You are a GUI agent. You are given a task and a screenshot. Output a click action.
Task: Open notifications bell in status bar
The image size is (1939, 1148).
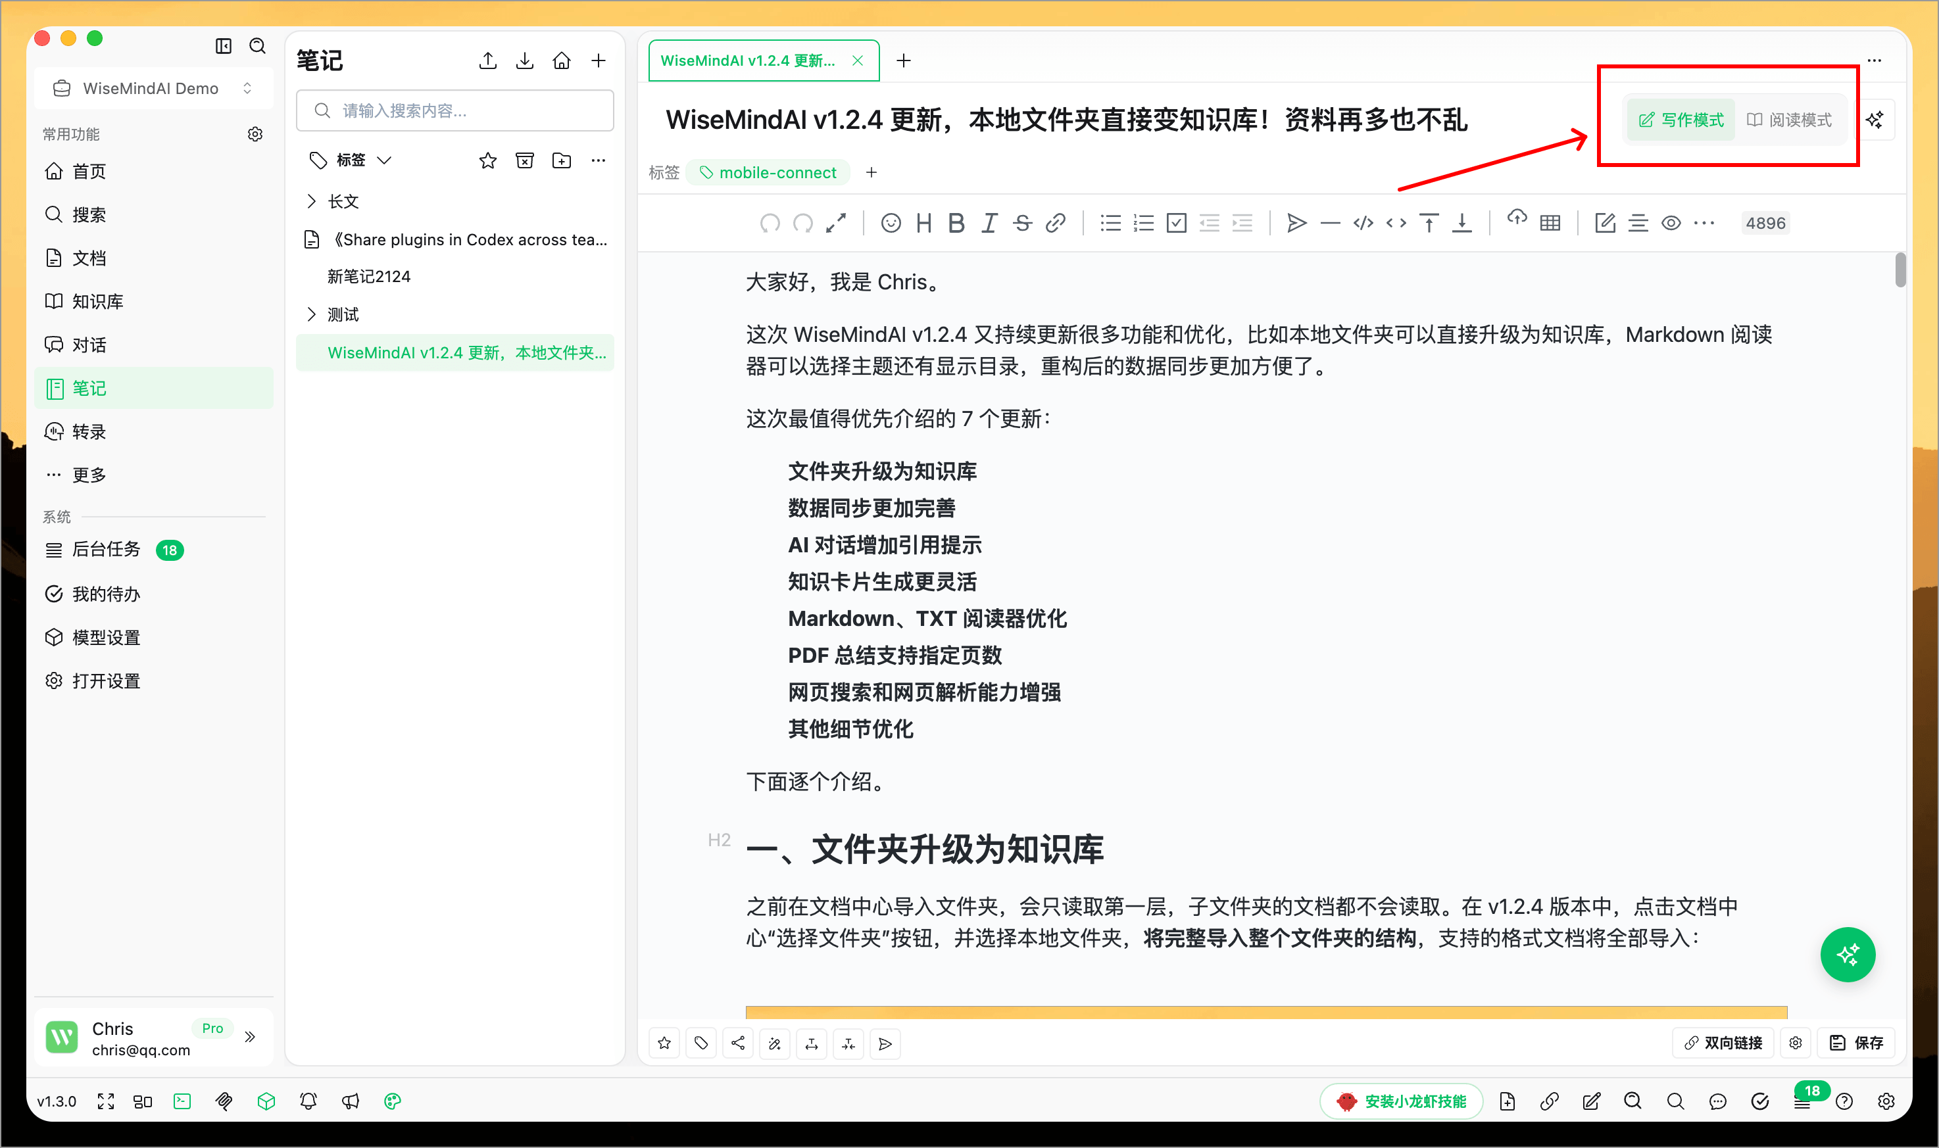308,1101
